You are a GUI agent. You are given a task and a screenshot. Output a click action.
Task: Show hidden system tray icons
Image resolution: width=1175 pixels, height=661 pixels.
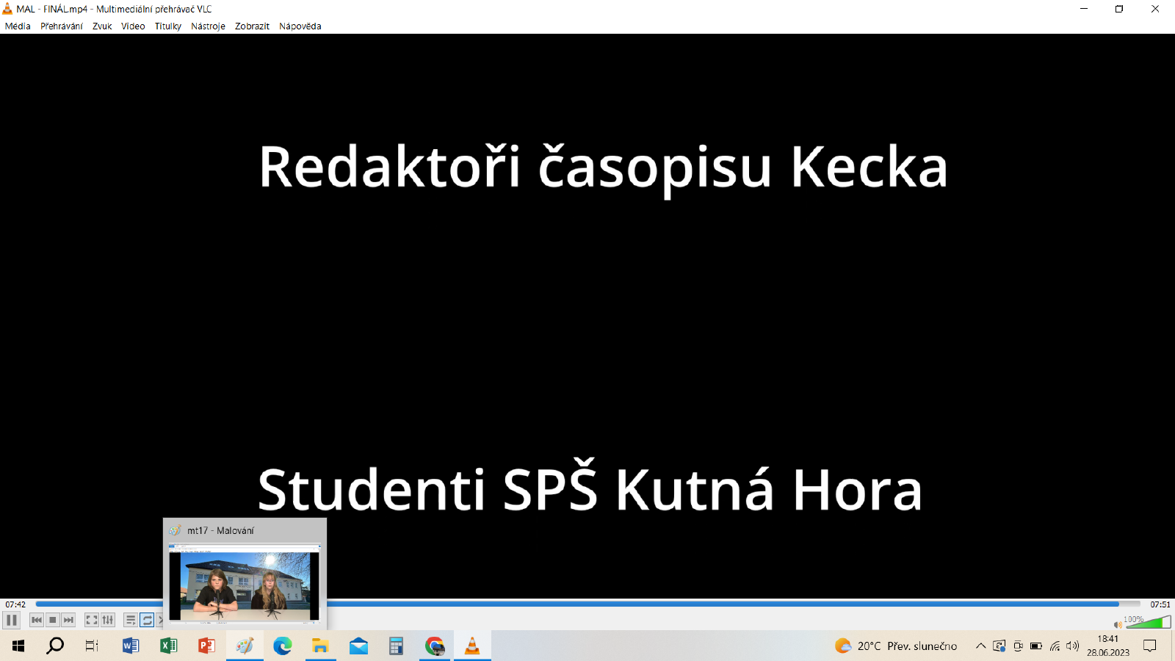point(980,646)
